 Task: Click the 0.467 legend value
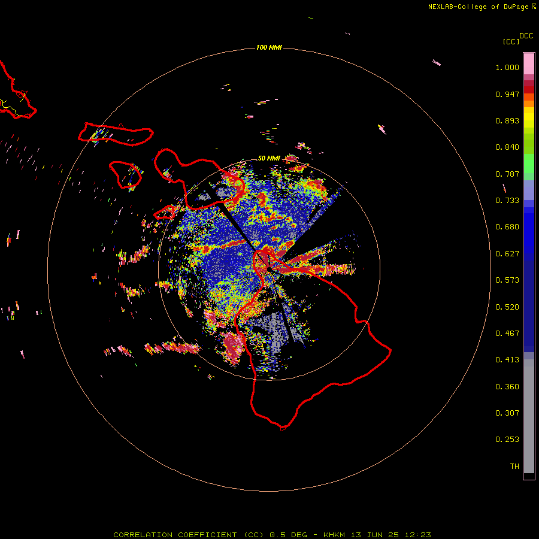[507, 334]
